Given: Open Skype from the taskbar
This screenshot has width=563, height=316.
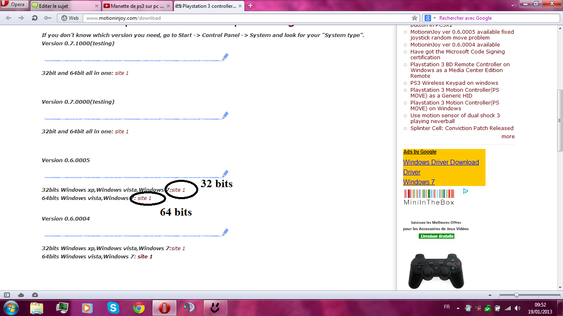Looking at the screenshot, I should click(x=113, y=308).
